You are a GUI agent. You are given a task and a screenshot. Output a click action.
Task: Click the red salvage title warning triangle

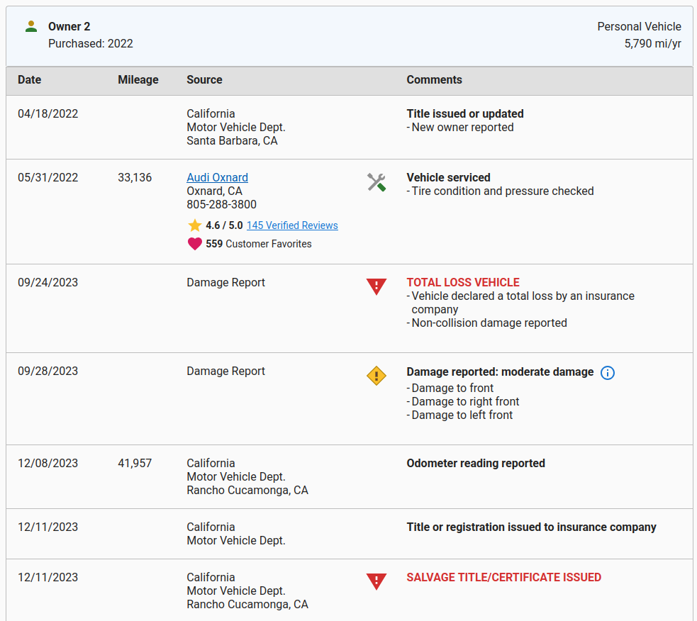(377, 581)
